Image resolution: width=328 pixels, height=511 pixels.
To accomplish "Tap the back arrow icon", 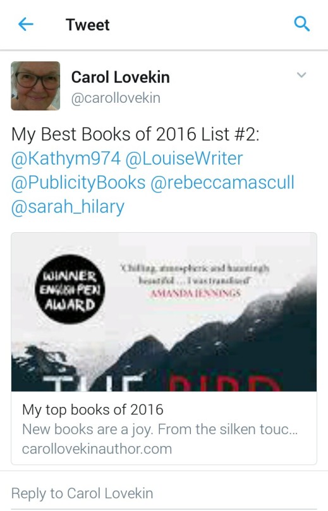I will pyautogui.click(x=26, y=24).
